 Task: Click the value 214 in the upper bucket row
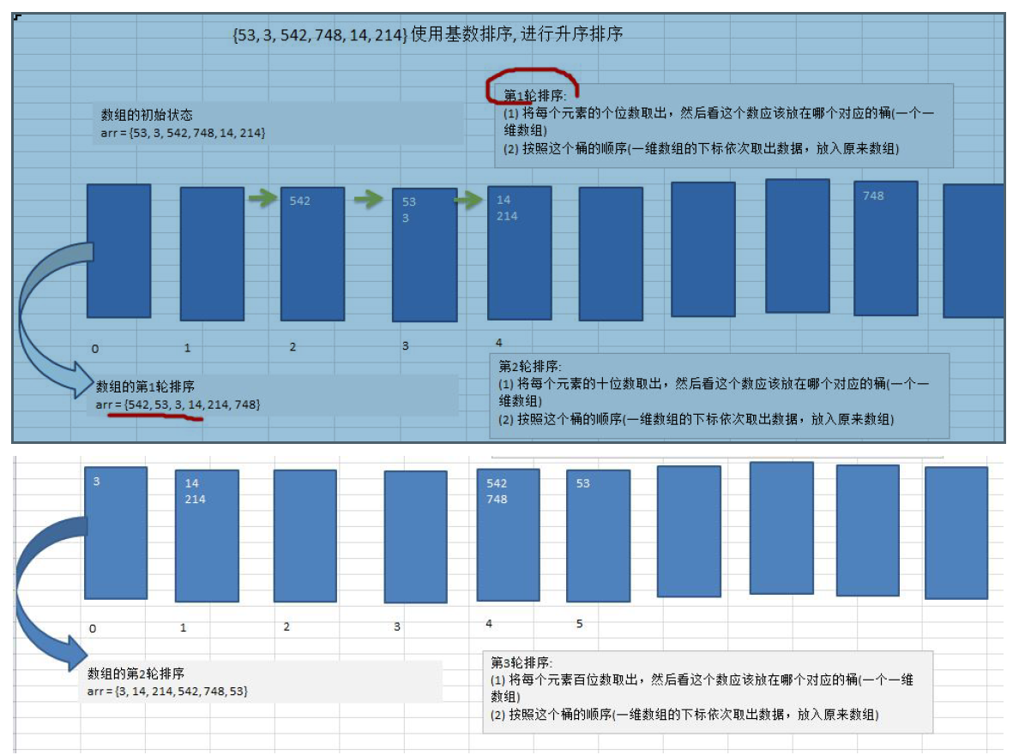point(507,216)
